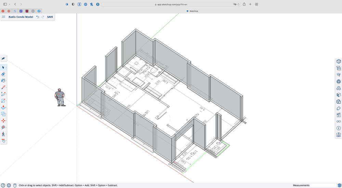Viewport: 342px width, 188px height.
Task: Open the Materials cube panel
Action: [339, 95]
